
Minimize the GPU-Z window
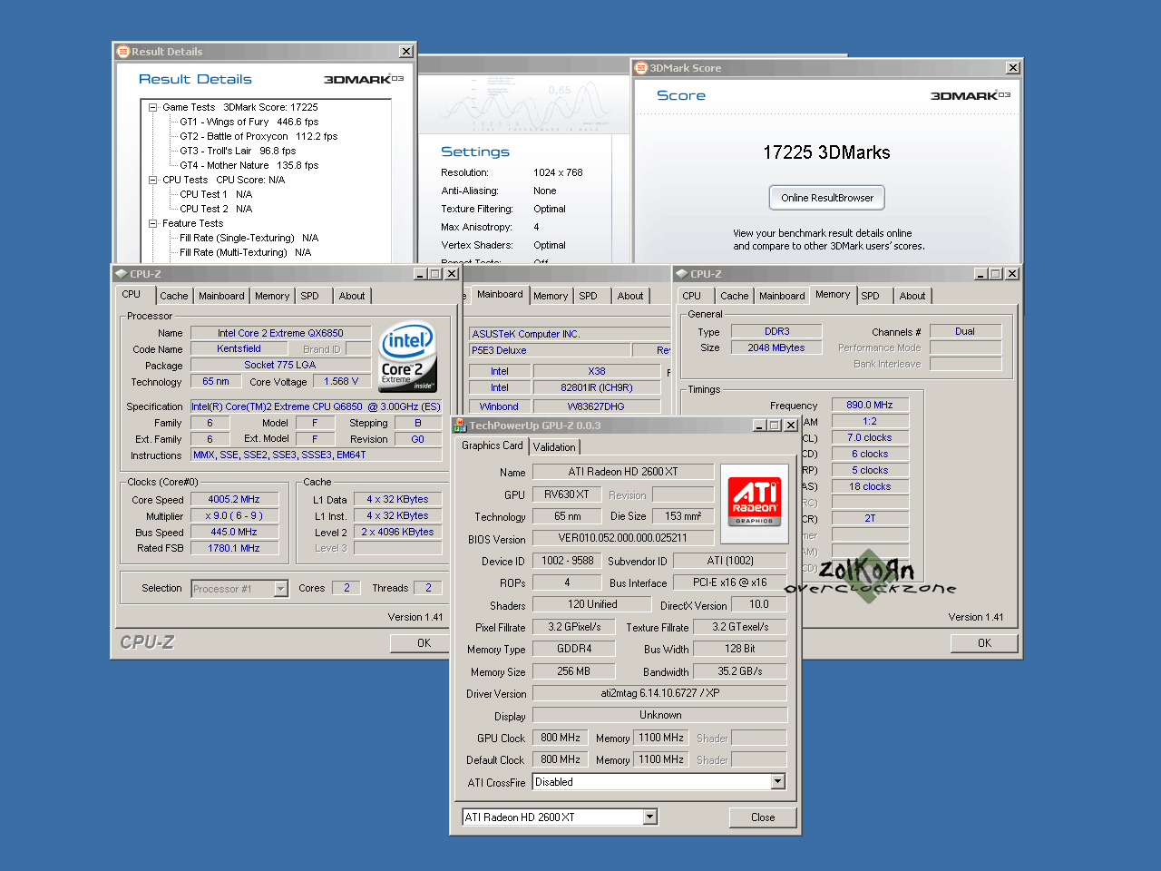pyautogui.click(x=758, y=426)
